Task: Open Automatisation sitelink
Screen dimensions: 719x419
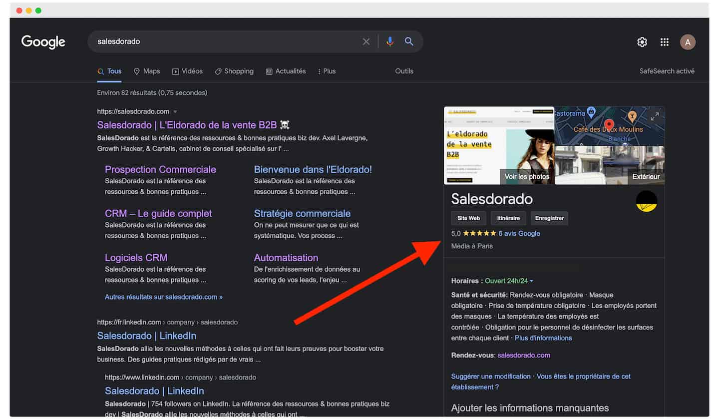Action: click(x=286, y=258)
